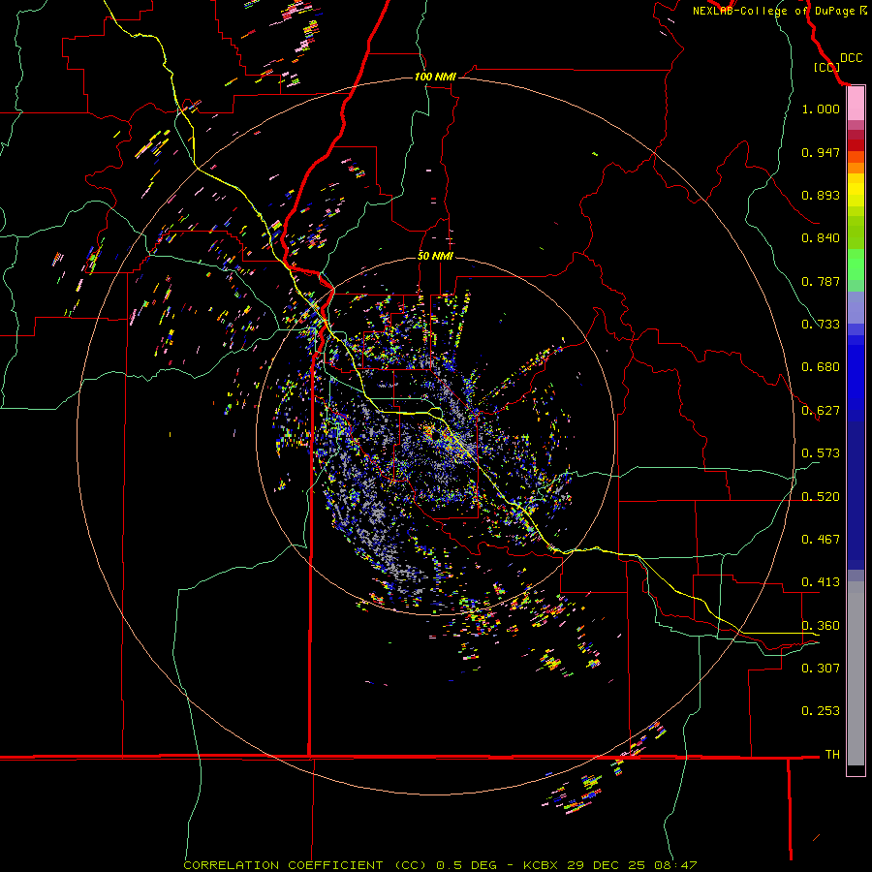This screenshot has width=872, height=872.
Task: Click the 0.787 scale value
Action: [x=821, y=281]
